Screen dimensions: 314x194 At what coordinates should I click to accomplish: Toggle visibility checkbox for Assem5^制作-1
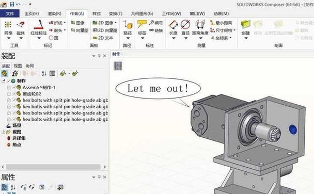[x=14, y=87]
